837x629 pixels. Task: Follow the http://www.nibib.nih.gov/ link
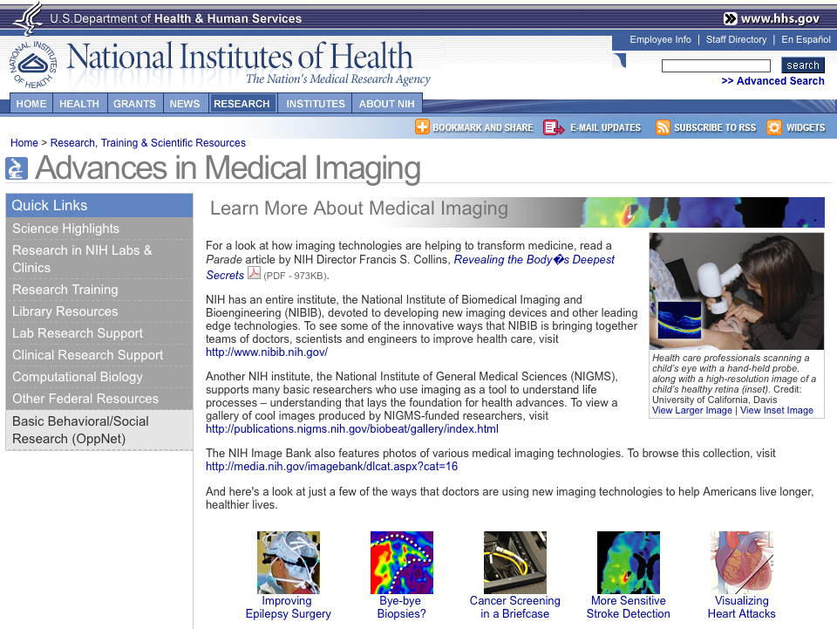click(267, 352)
